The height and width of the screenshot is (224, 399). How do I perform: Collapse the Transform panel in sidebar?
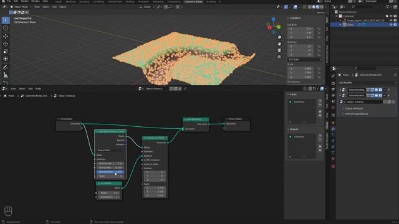(294, 18)
